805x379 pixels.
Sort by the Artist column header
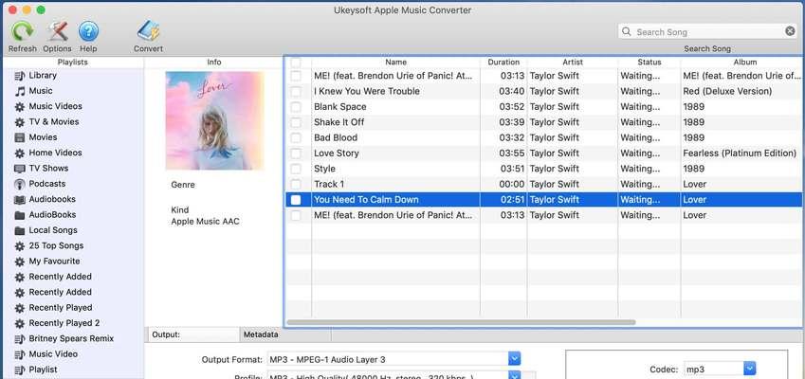point(573,62)
